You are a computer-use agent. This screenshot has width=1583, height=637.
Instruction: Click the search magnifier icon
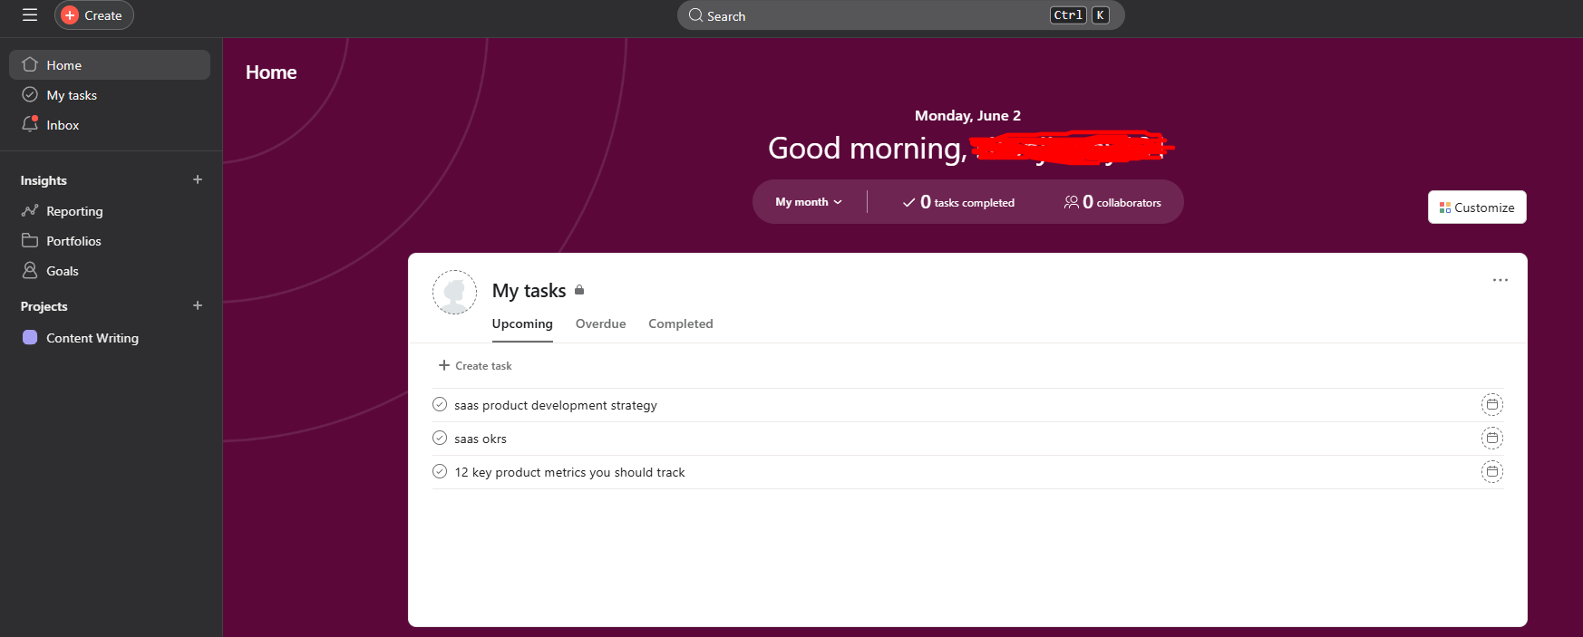(x=695, y=15)
